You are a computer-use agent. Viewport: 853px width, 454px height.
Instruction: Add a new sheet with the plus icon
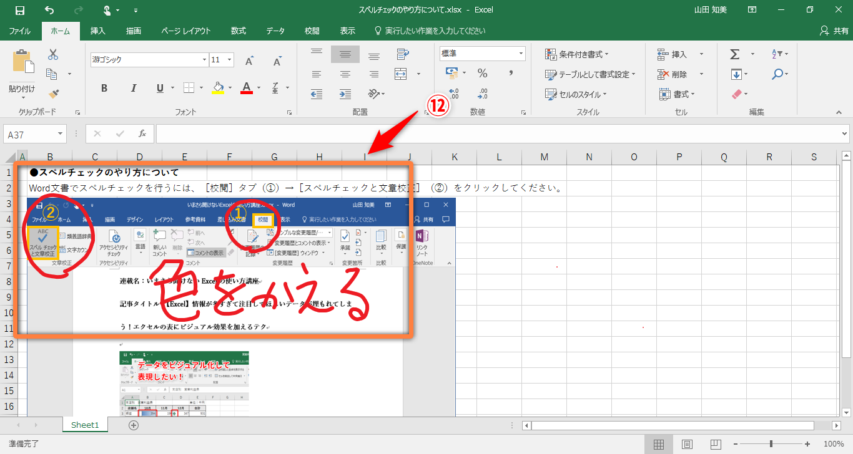(x=133, y=425)
